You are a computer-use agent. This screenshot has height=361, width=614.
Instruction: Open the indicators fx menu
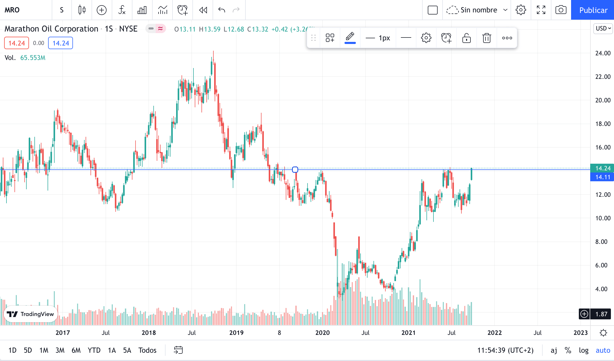point(122,10)
